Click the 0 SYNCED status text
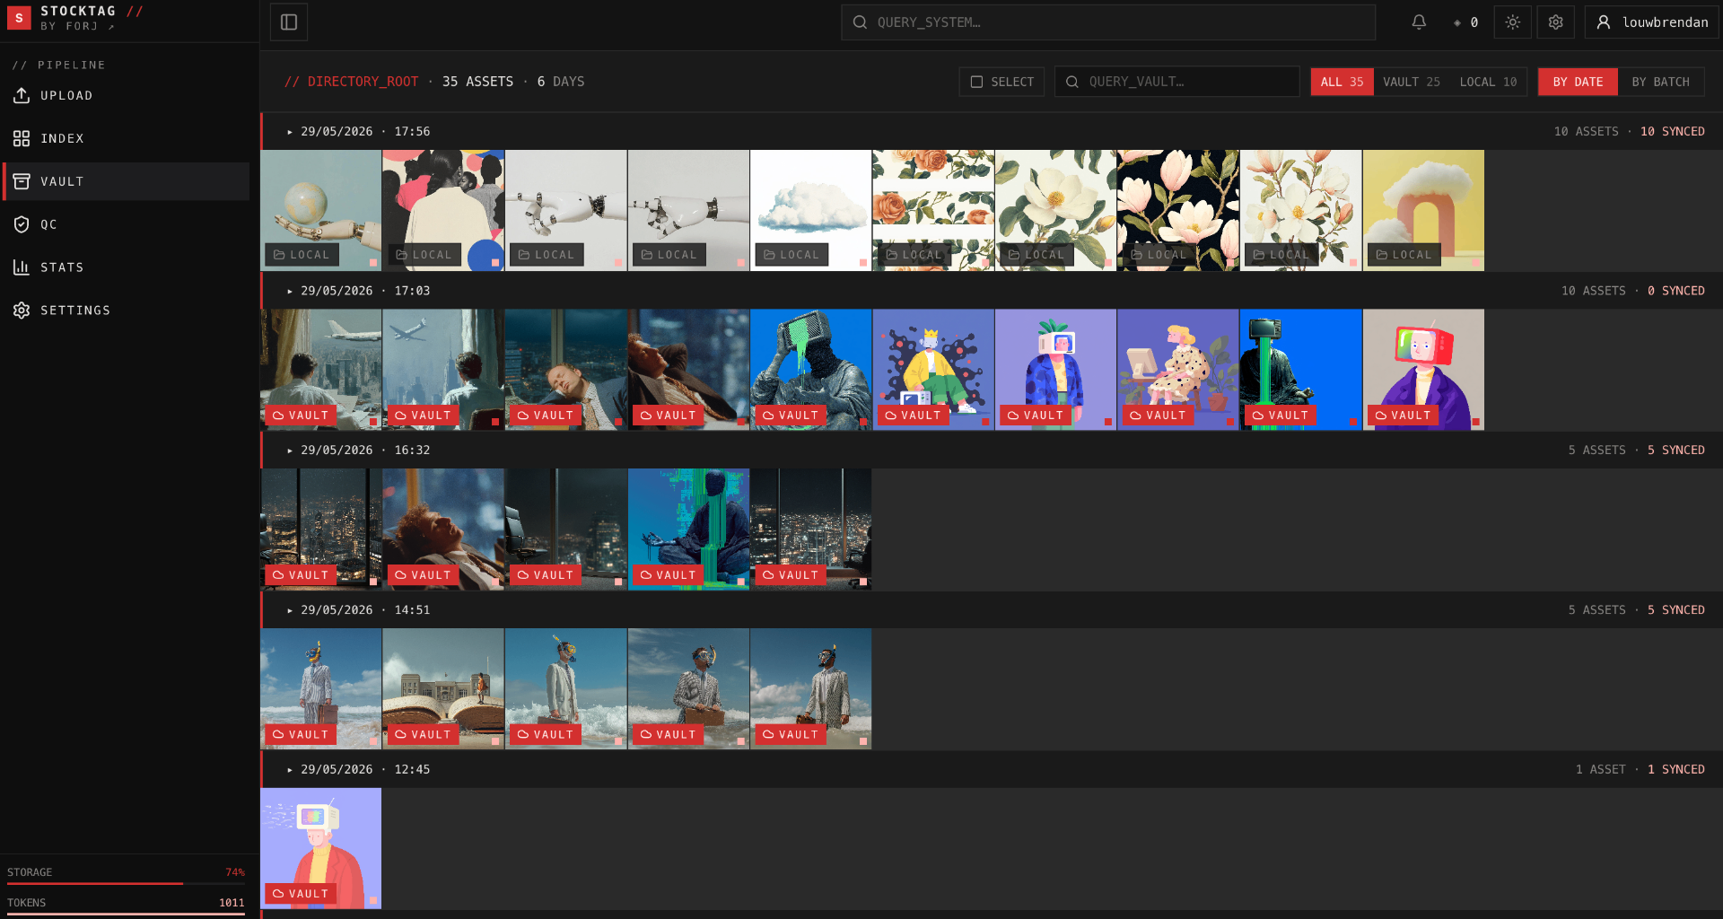This screenshot has width=1723, height=919. coord(1676,292)
